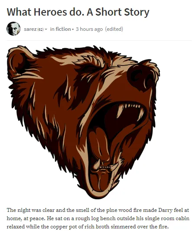This screenshot has width=193, height=231.
Task: Click the bear's upper fangs
Action: tap(130, 110)
